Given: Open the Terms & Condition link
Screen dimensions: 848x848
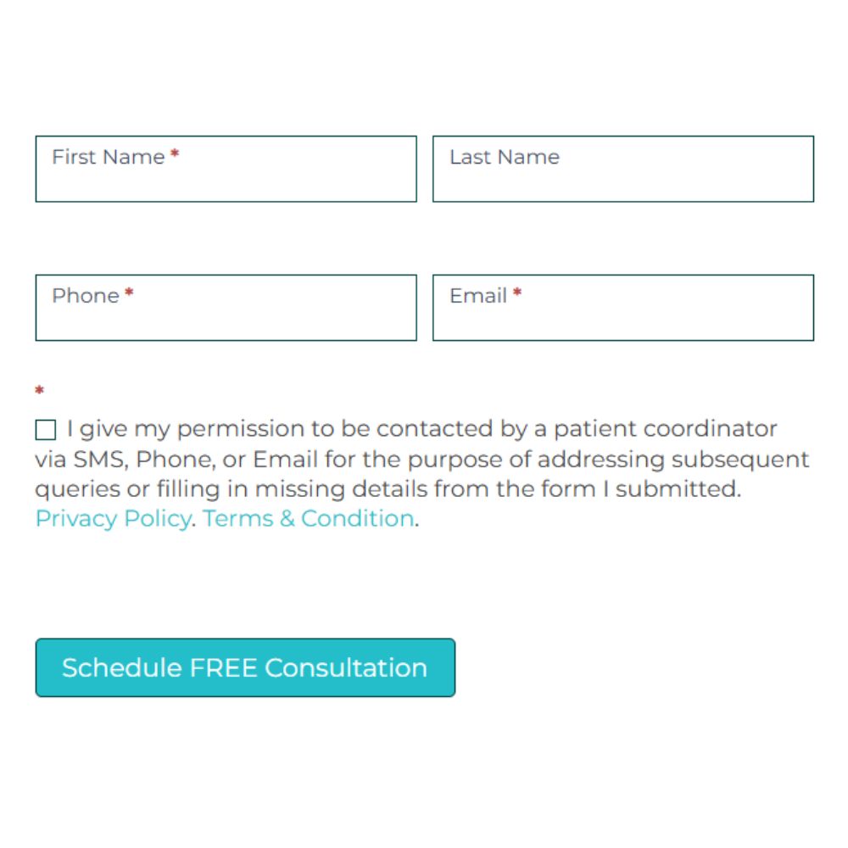Looking at the screenshot, I should pos(309,518).
